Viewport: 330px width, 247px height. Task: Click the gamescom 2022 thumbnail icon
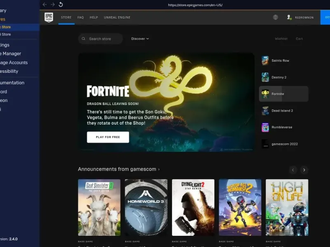point(265,144)
